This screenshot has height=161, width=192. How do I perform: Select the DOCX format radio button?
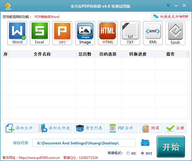pyautogui.click(x=143, y=153)
